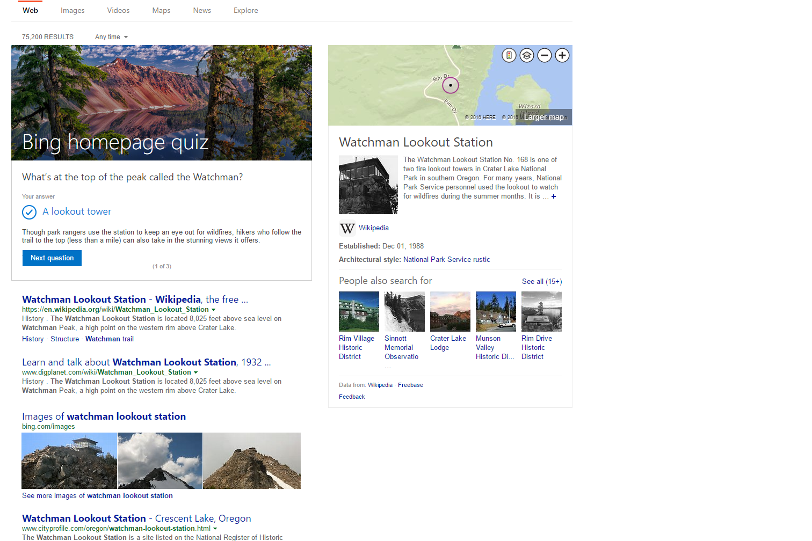
Task: Click the Wikipedia W logo icon
Action: pyautogui.click(x=347, y=229)
